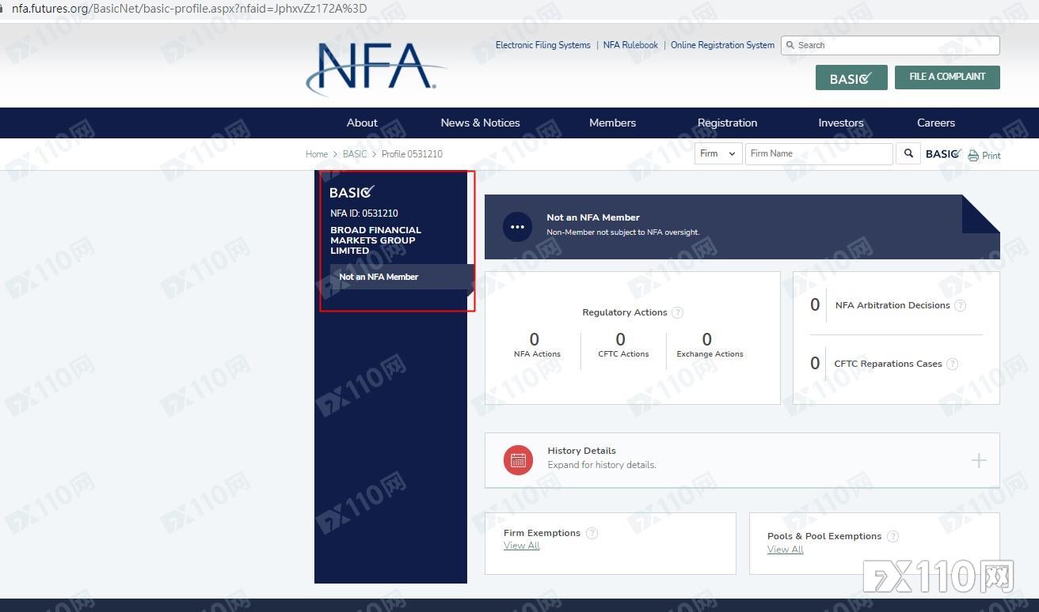Open the NFA Arbitration Decisions help icon
Screen dimensions: 1039x612
960,305
